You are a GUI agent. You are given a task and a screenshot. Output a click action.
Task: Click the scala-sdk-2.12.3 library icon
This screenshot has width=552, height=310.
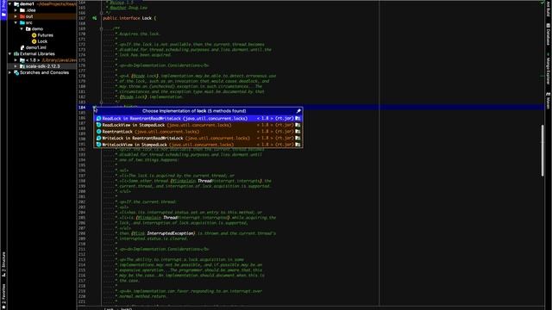(22, 66)
